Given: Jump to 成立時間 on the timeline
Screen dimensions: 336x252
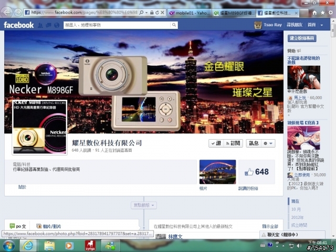Looking at the screenshot, I should point(299,225).
